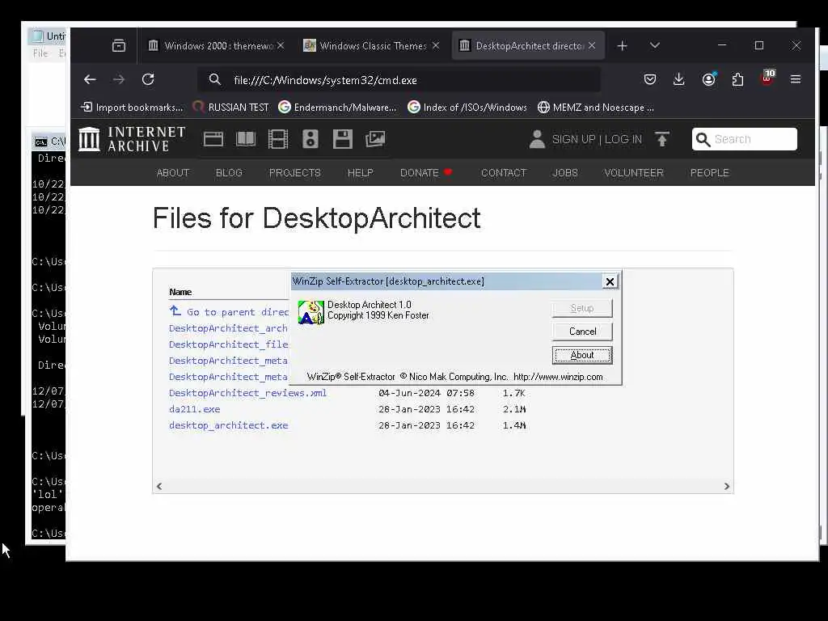828x621 pixels.
Task: Open the Video film strip icon
Action: pyautogui.click(x=278, y=139)
